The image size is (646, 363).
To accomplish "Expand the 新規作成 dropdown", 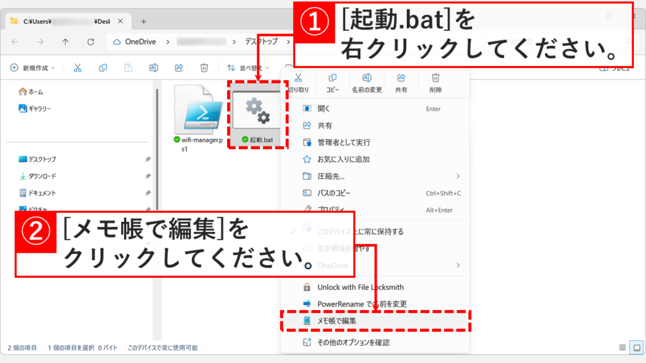I will coord(32,67).
